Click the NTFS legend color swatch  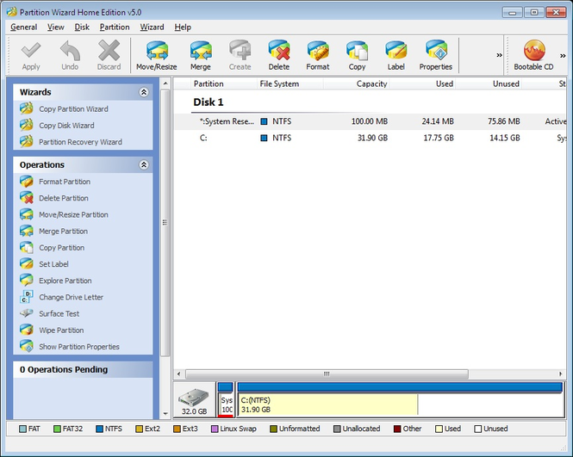(99, 429)
